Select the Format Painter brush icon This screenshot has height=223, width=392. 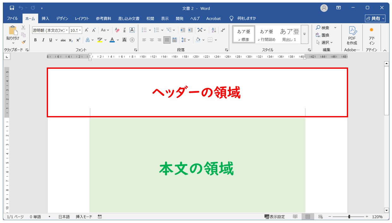[23, 42]
